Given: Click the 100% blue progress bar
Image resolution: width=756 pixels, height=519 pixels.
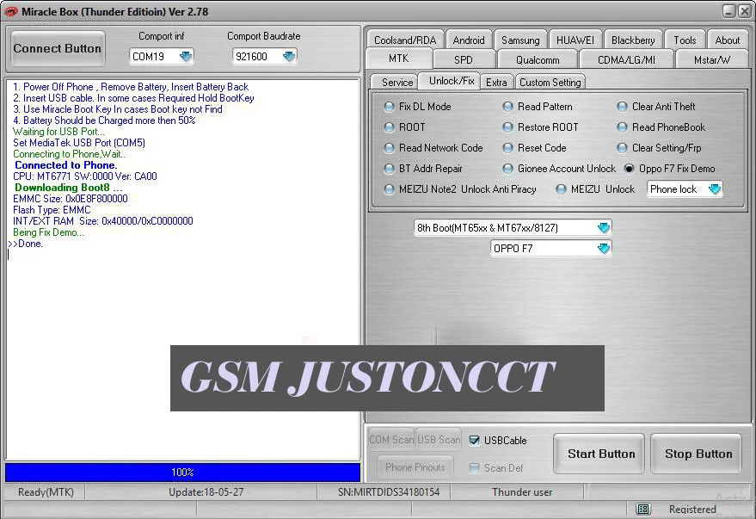Looking at the screenshot, I should point(182,473).
